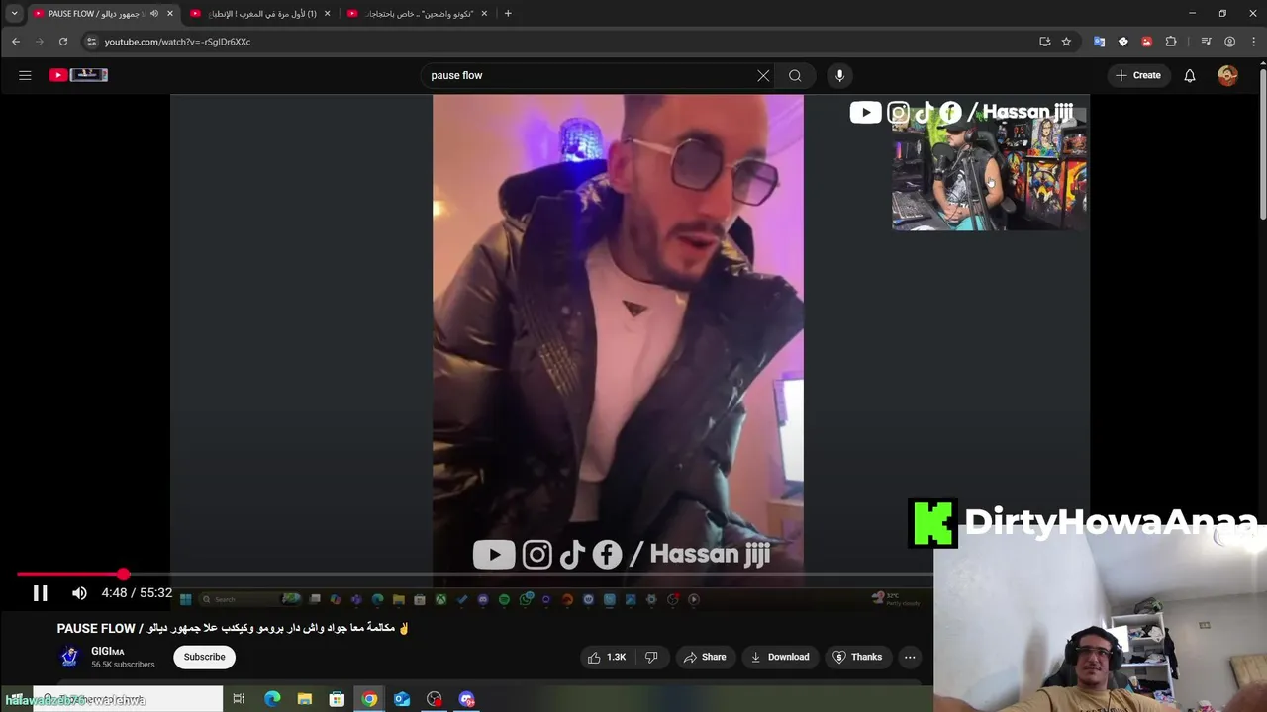This screenshot has width=1267, height=712.
Task: Share the video
Action: pos(704,657)
